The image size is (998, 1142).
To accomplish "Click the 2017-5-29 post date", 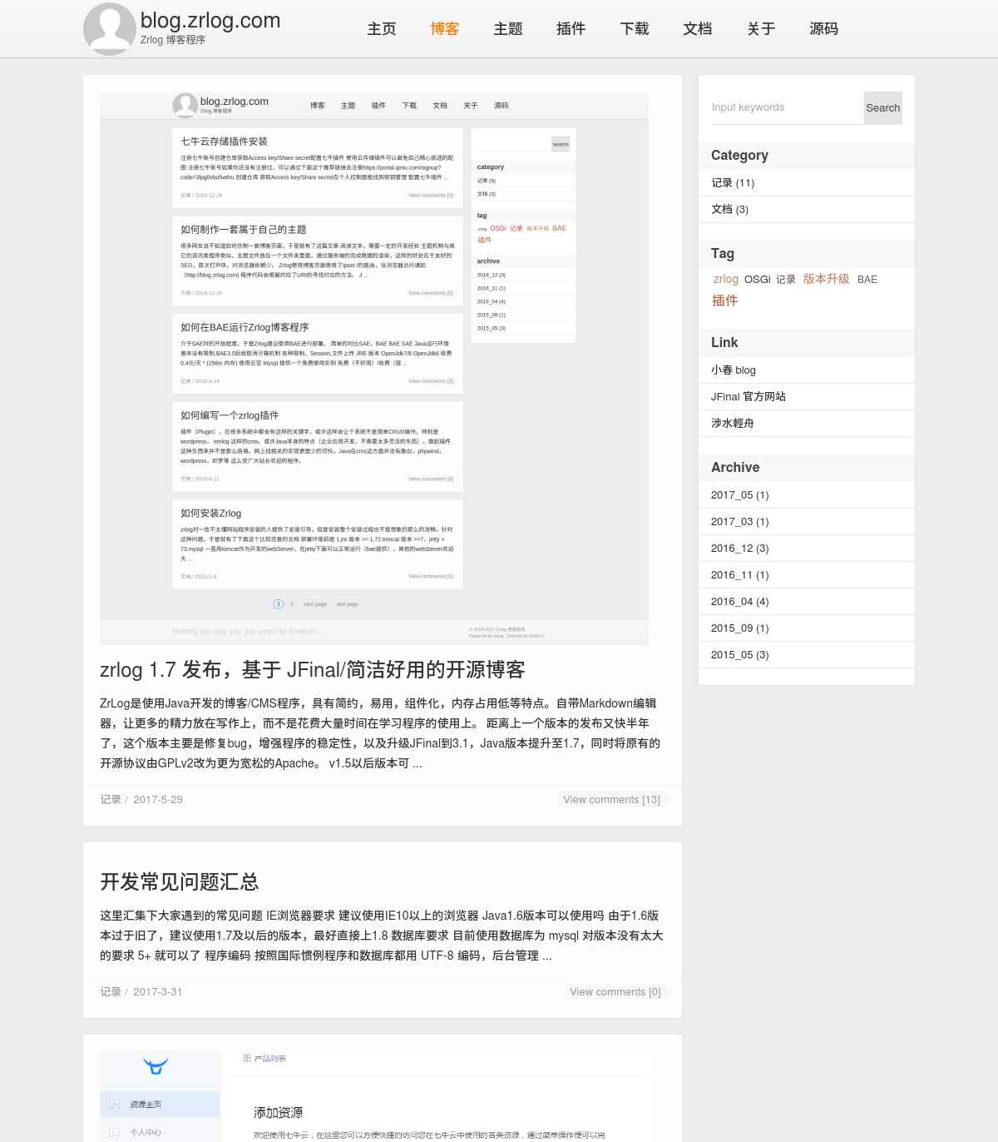I will click(x=158, y=800).
